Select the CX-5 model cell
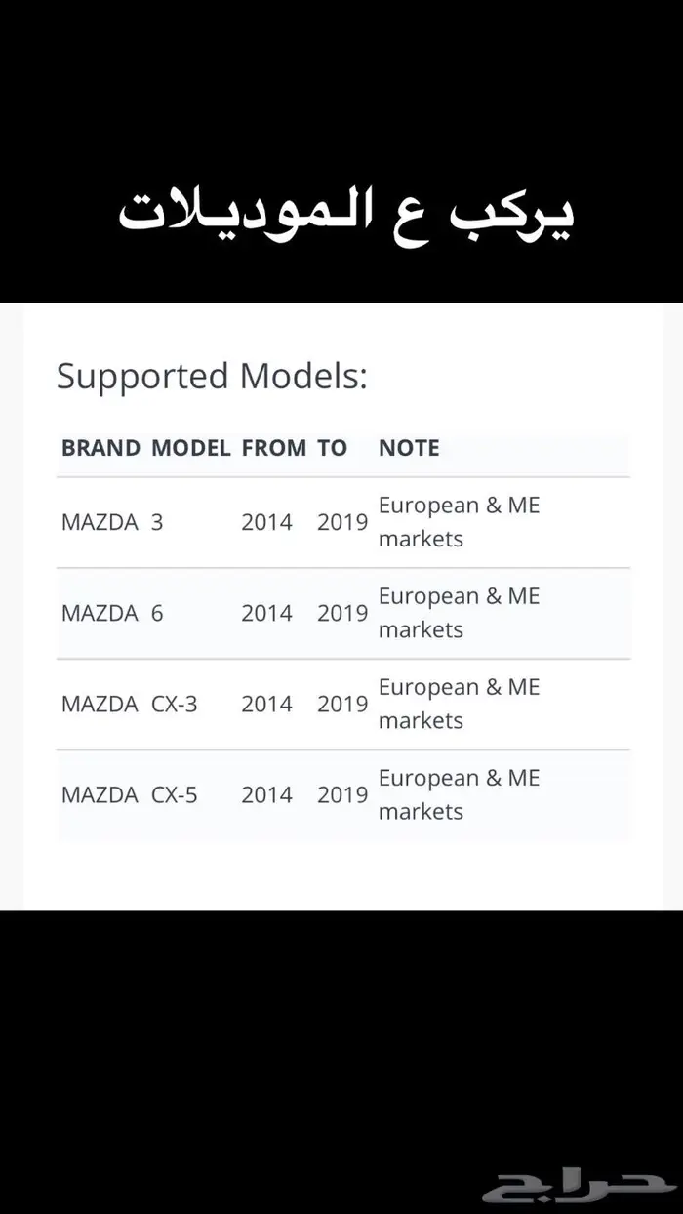Image resolution: width=683 pixels, height=1214 pixels. click(174, 794)
